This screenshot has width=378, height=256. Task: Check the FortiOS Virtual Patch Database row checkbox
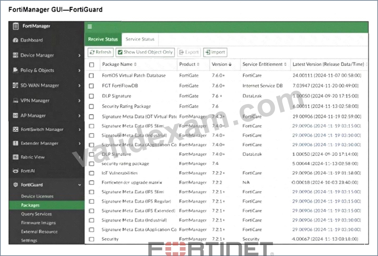[91, 76]
